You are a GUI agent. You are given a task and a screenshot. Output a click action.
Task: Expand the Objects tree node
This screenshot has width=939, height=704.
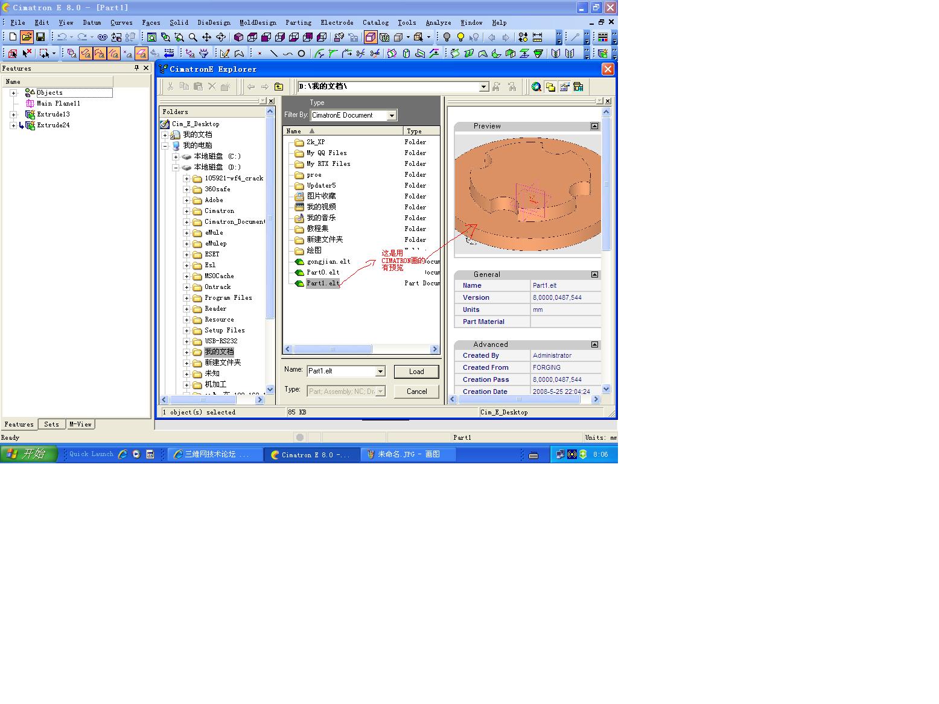(13, 93)
